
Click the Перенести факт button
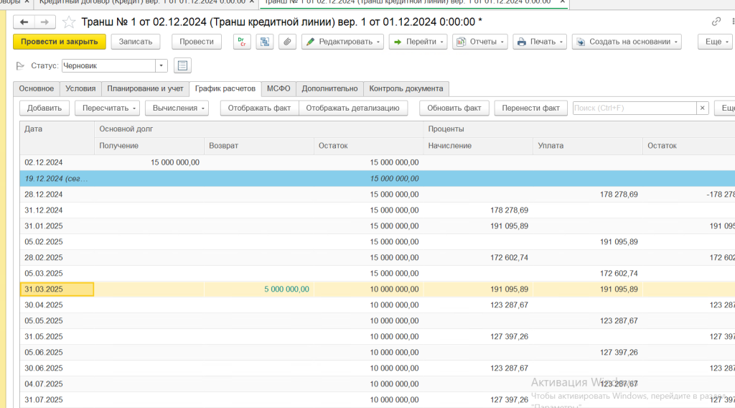pyautogui.click(x=530, y=108)
